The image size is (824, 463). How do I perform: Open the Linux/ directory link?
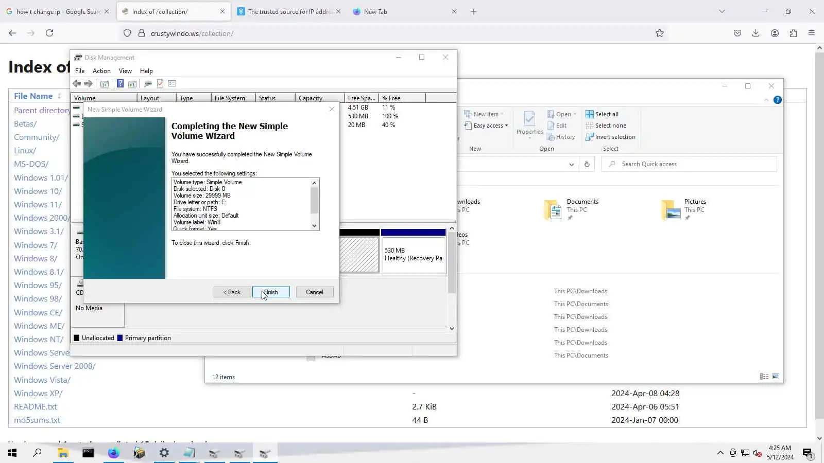[x=25, y=151]
